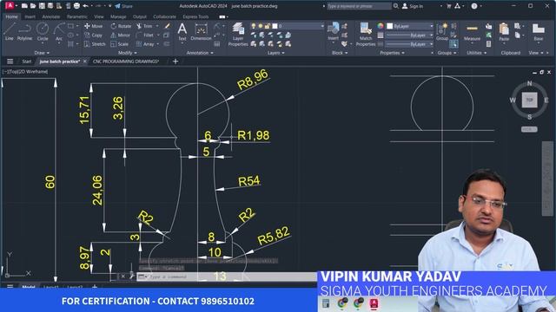Open the object color wheel icon
The height and width of the screenshot is (312, 556).
coord(381,26)
